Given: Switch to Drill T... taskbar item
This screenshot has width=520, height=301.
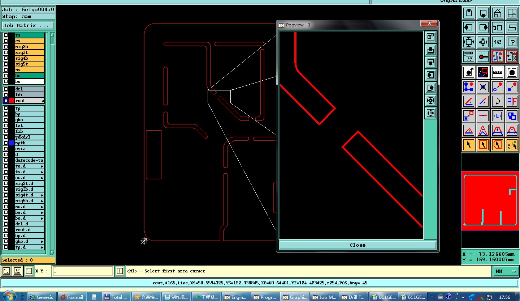Looking at the screenshot, I should [x=354, y=297].
